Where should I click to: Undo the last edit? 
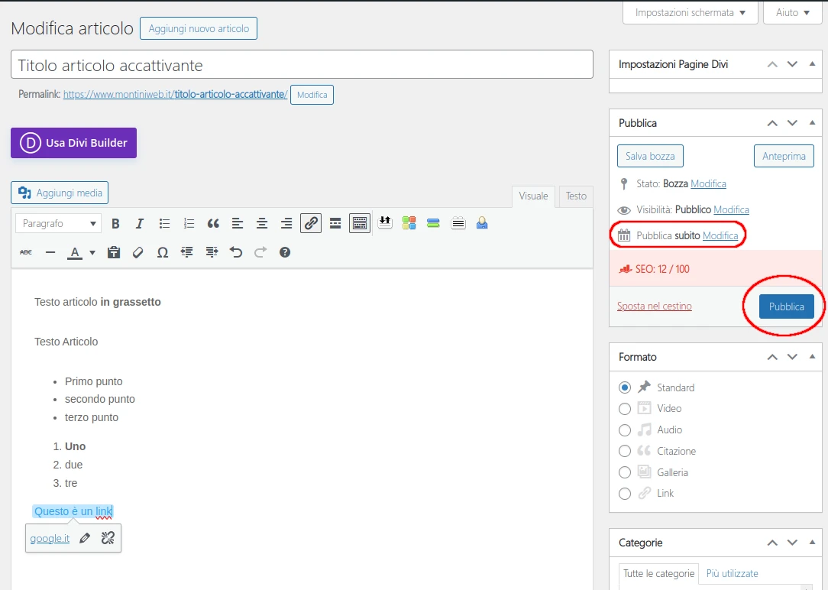236,252
